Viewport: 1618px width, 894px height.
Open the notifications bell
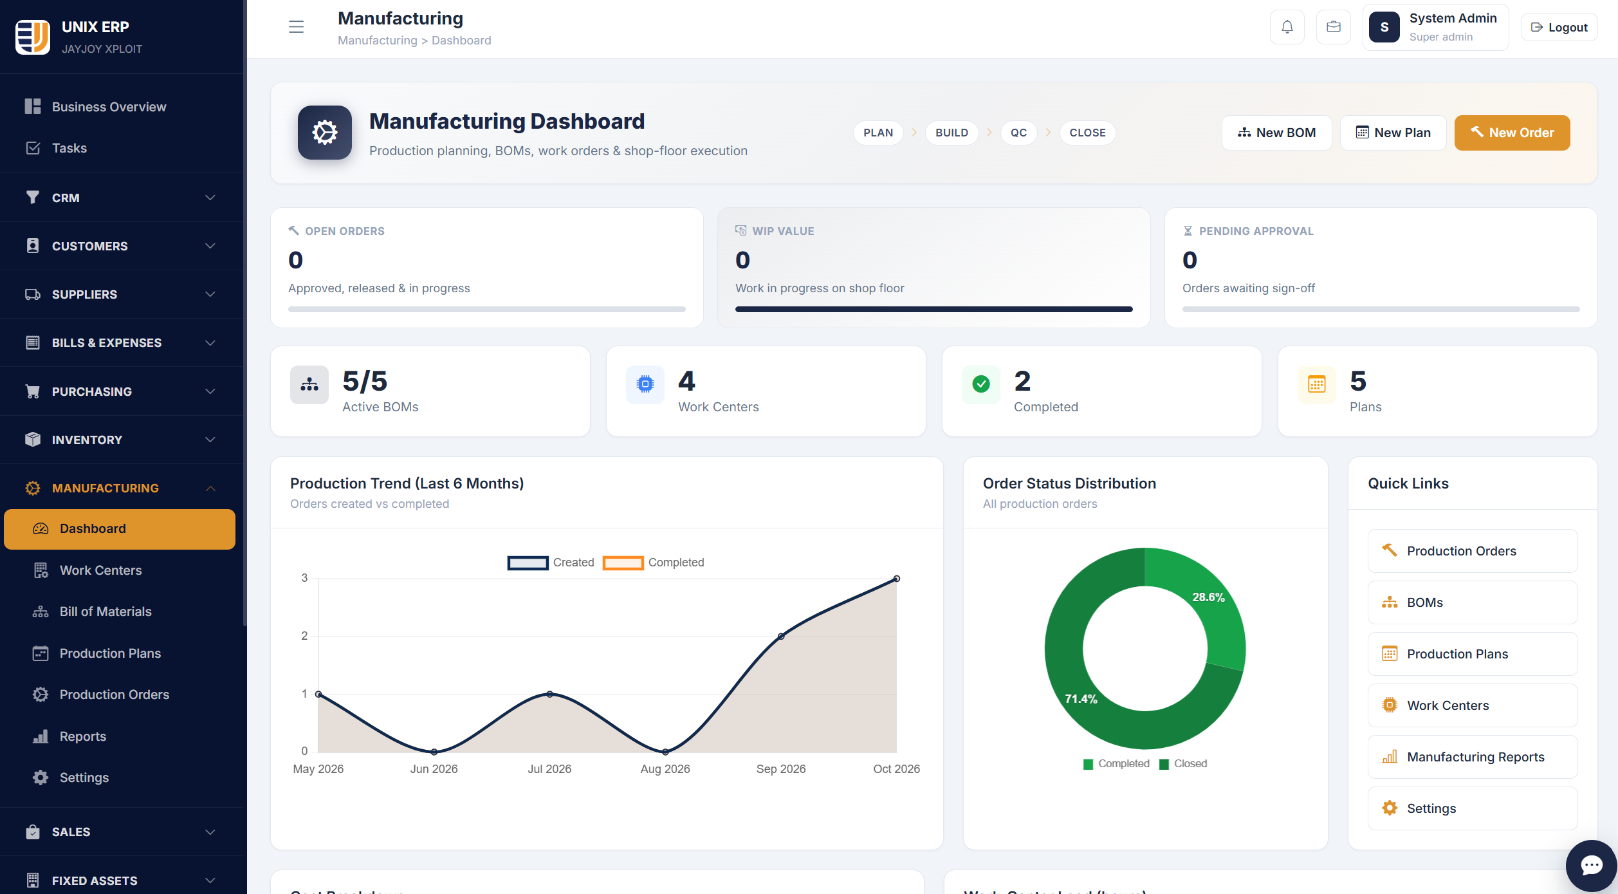click(1287, 27)
